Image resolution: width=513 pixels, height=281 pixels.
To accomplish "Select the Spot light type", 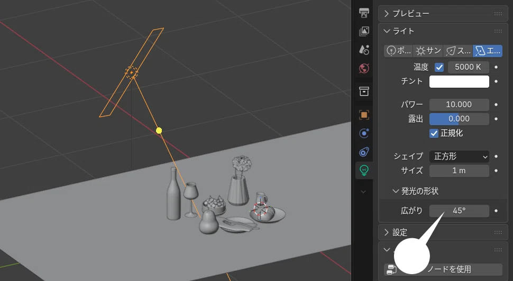I will point(457,51).
